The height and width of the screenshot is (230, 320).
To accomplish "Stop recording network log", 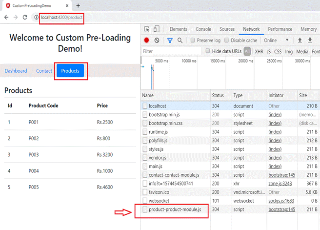I will click(x=147, y=40).
